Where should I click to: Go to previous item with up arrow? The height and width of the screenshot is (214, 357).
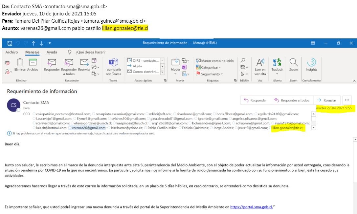33,43
